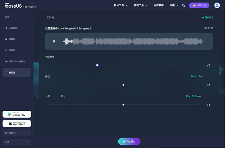Screen dimensions: 225x148
Task: Expand the 支援 support menu
Action: (x=174, y=5)
